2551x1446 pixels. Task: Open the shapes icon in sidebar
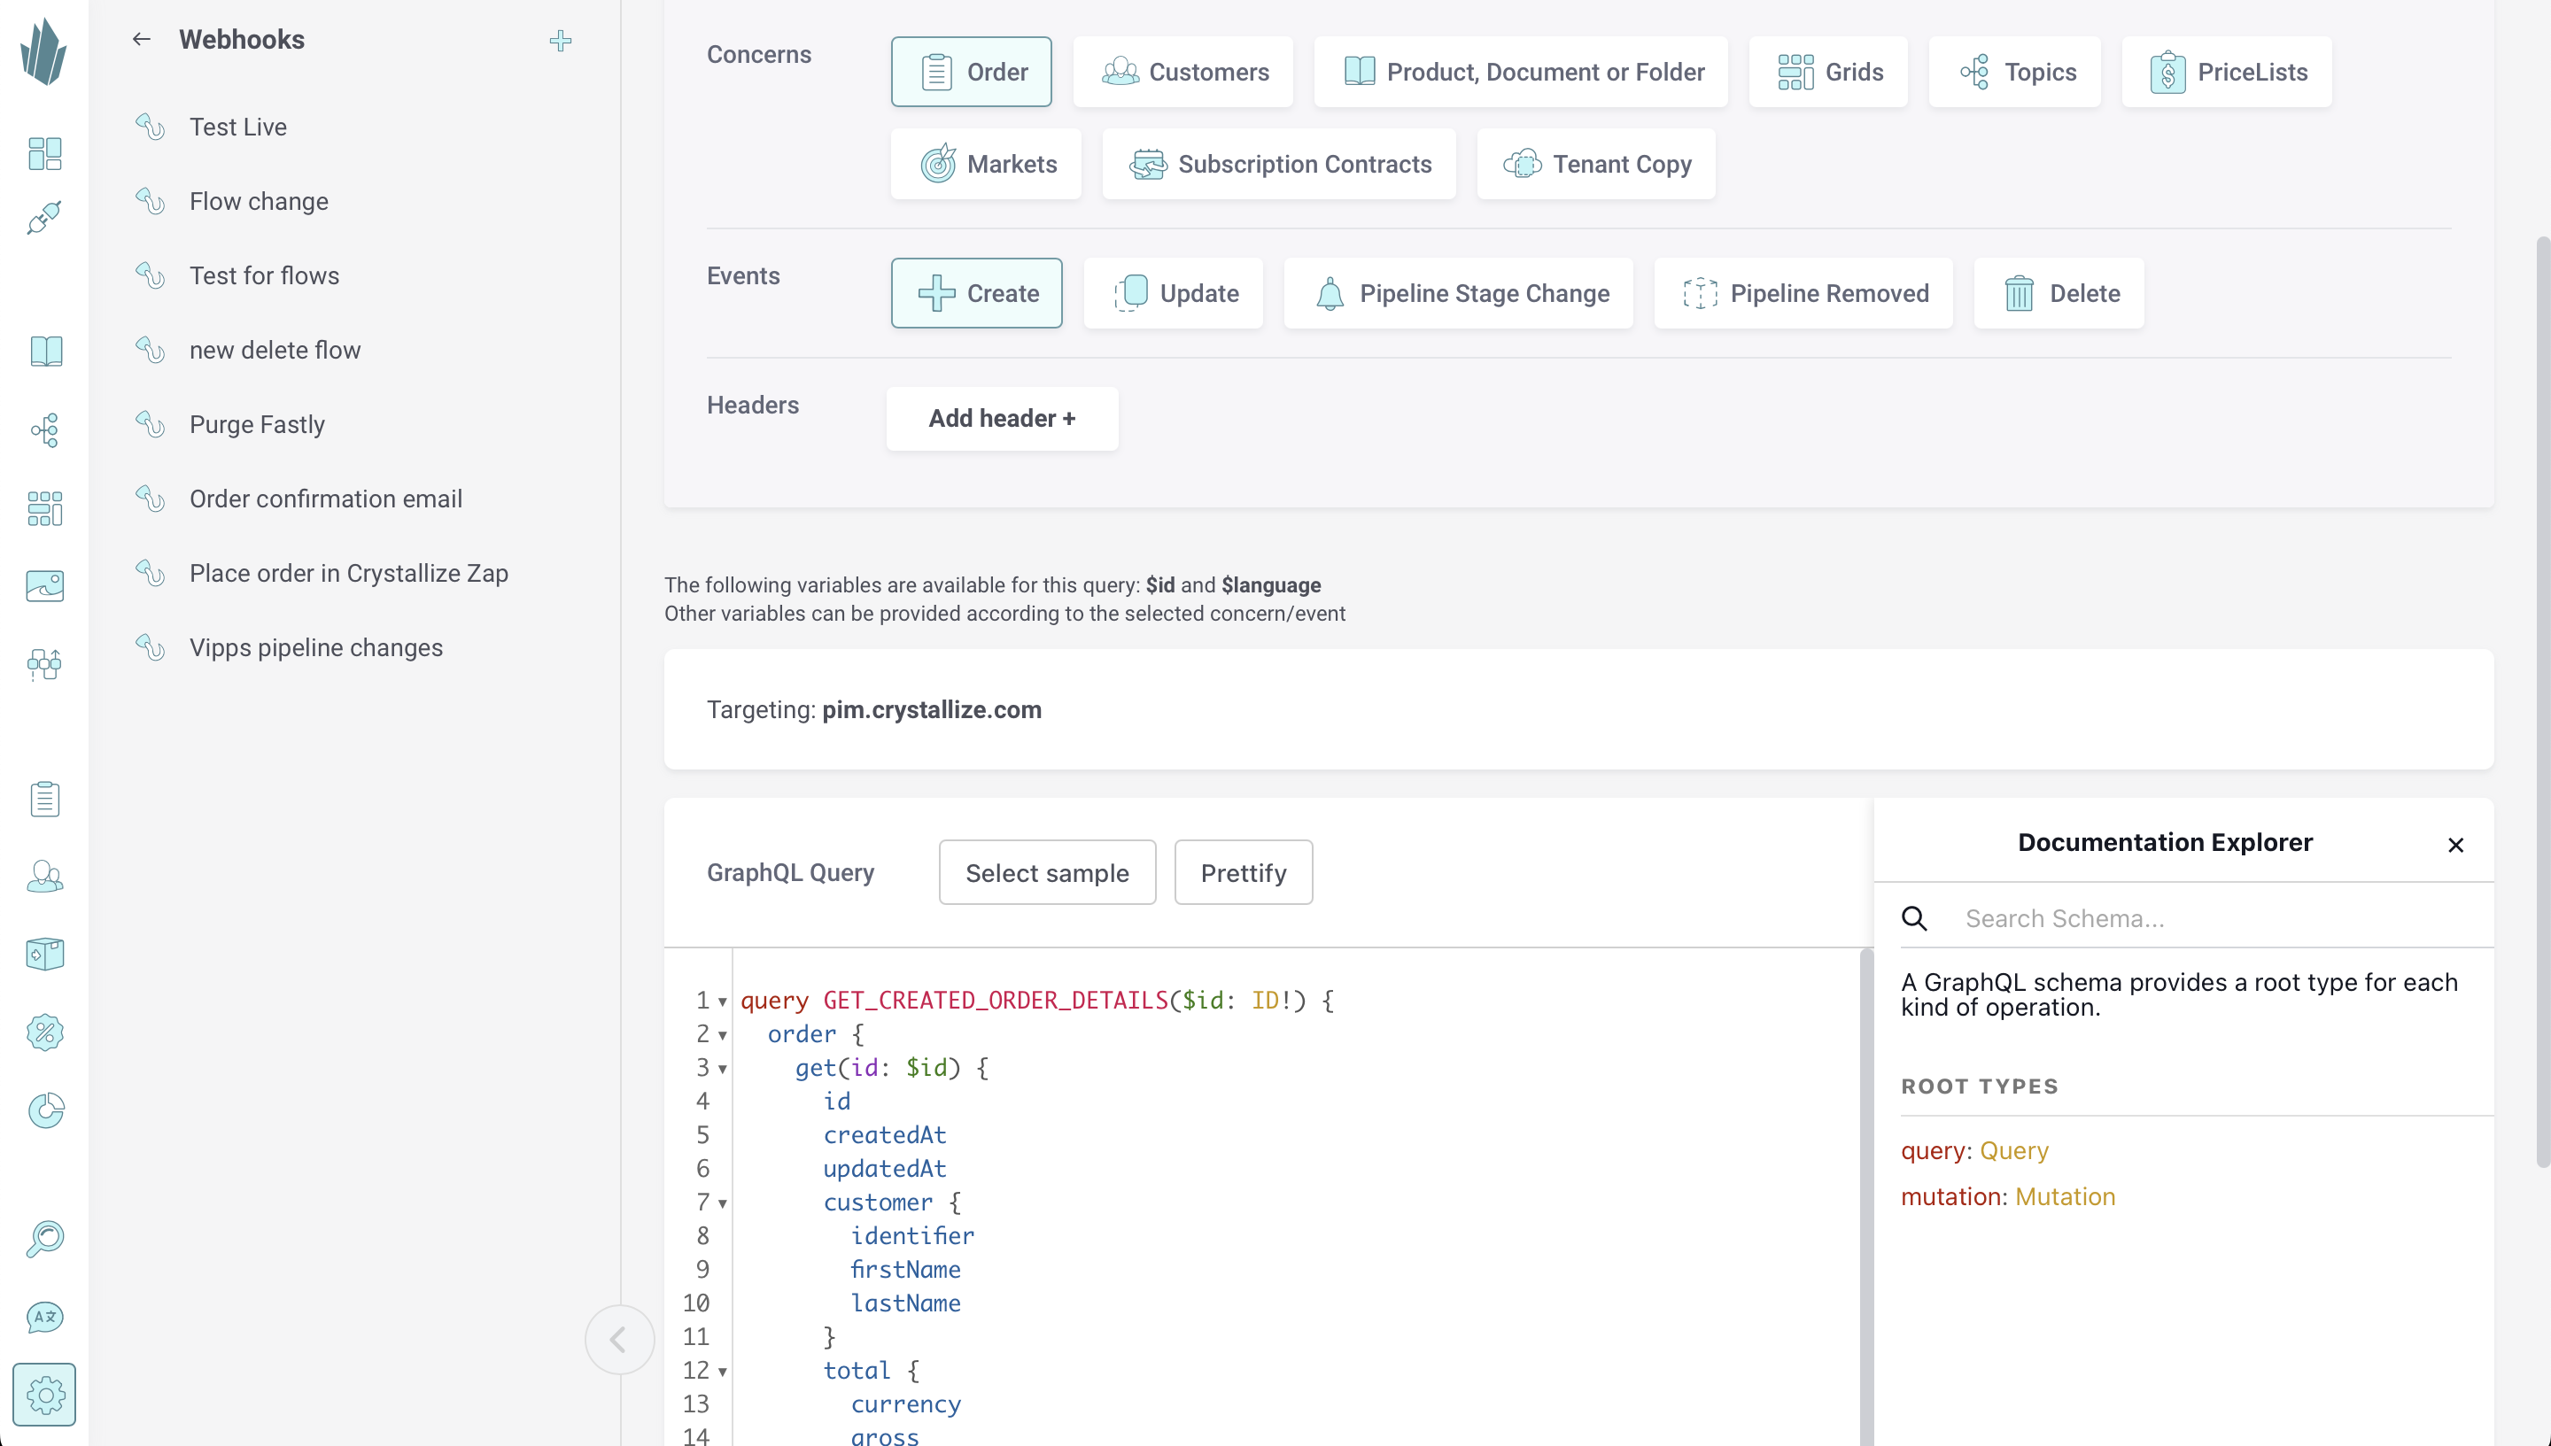point(44,664)
